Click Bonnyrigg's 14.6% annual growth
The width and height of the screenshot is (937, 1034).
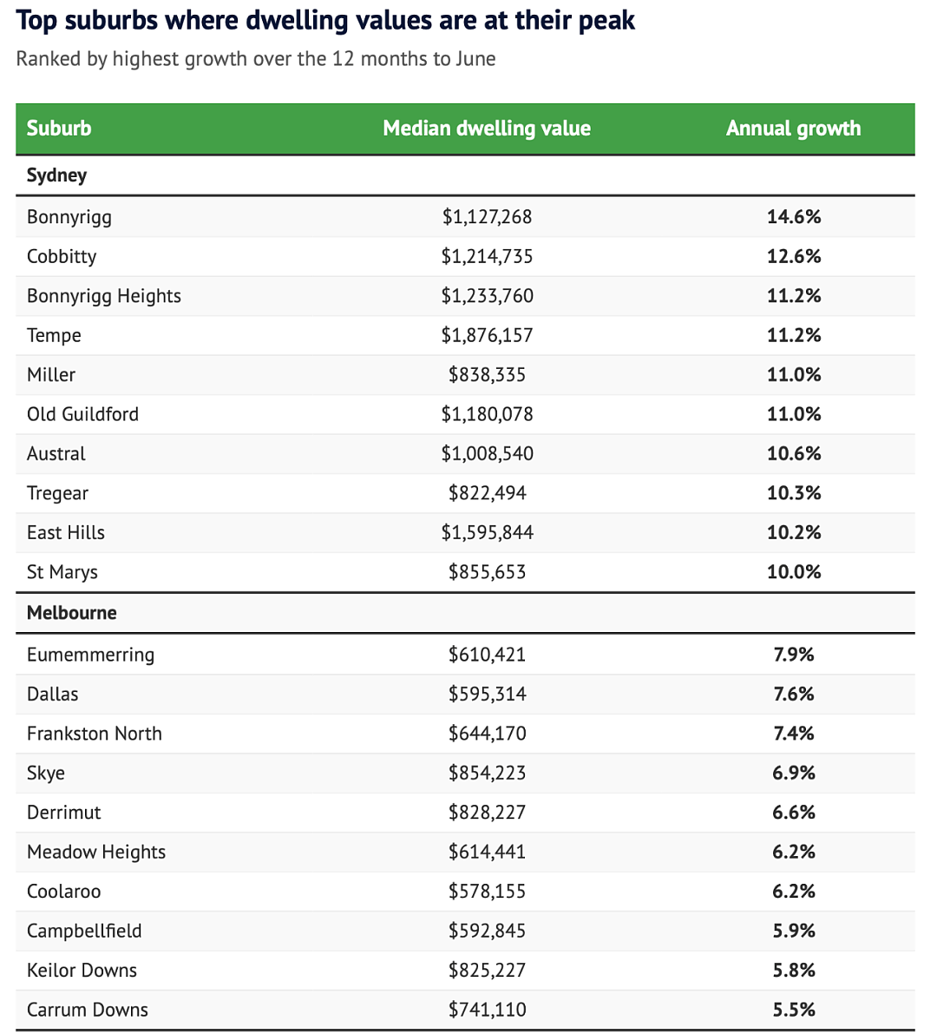point(793,216)
